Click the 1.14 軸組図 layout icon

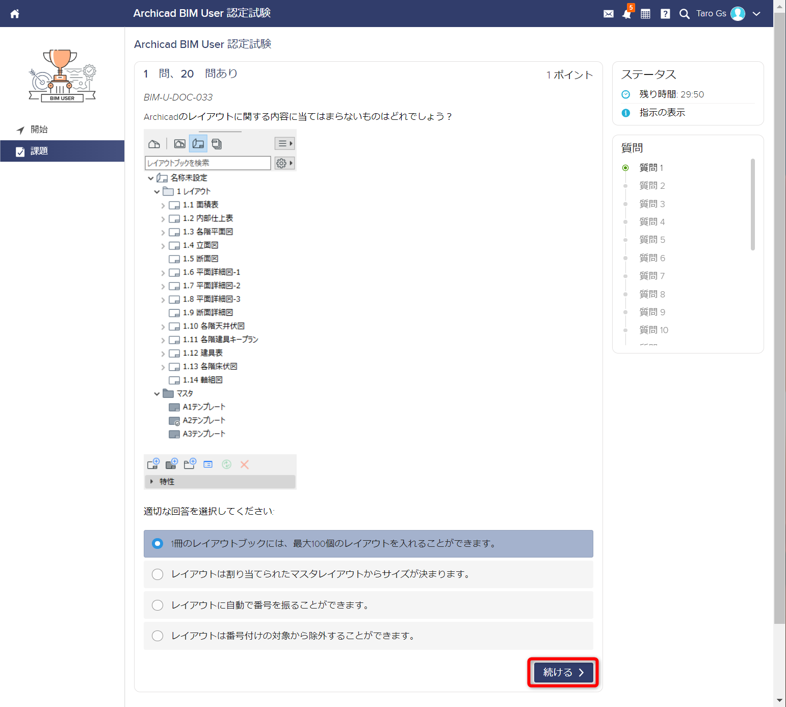(174, 381)
